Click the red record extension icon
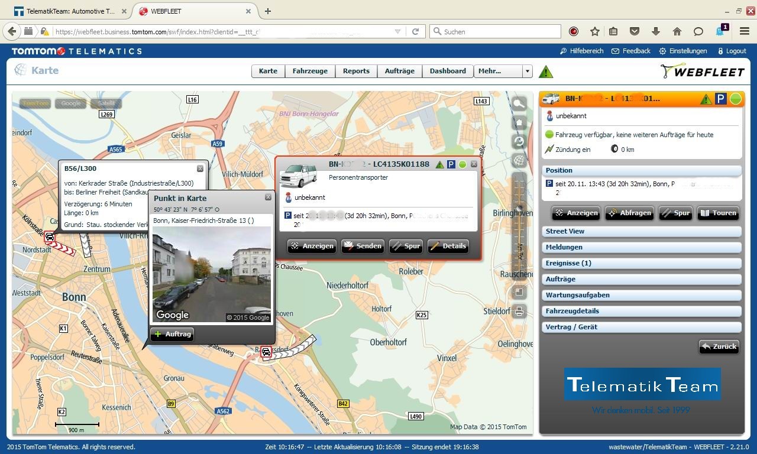757x454 pixels. (574, 31)
